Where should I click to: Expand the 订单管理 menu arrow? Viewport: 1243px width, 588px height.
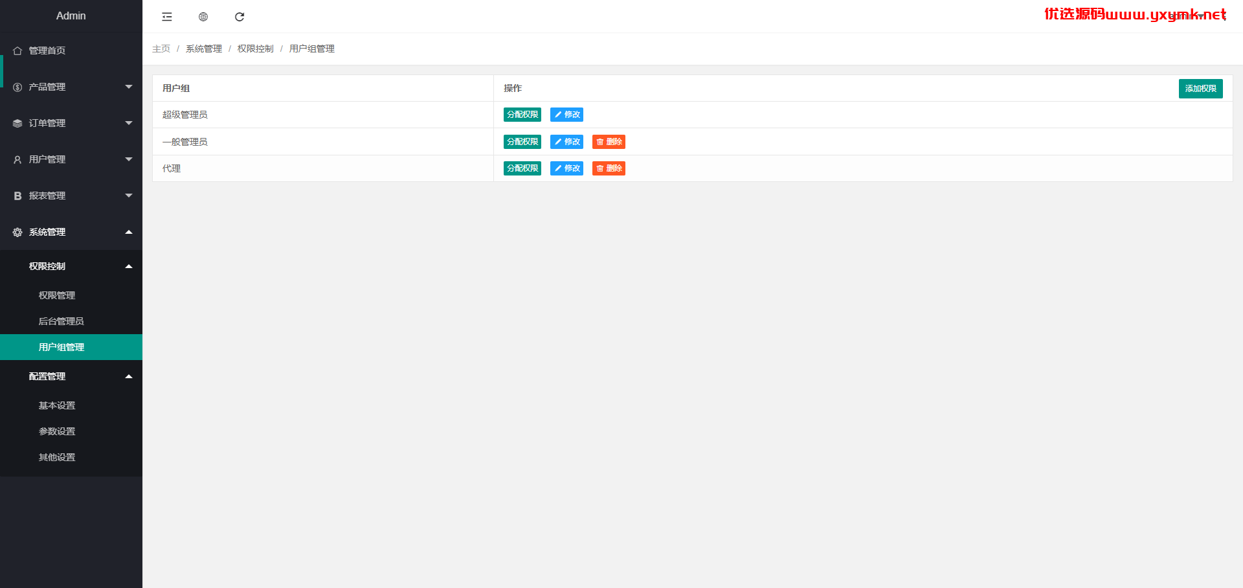click(129, 123)
